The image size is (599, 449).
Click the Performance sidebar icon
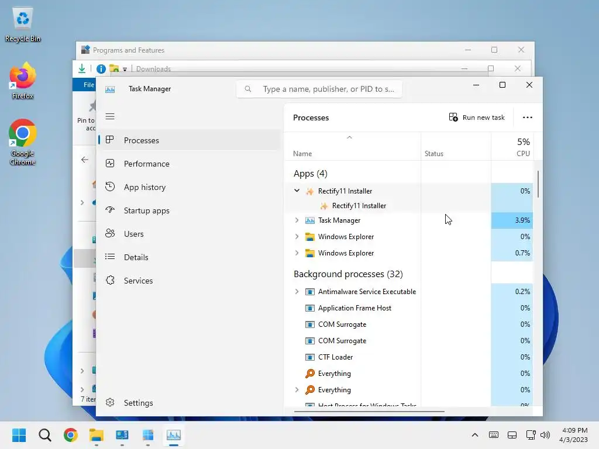coord(110,164)
